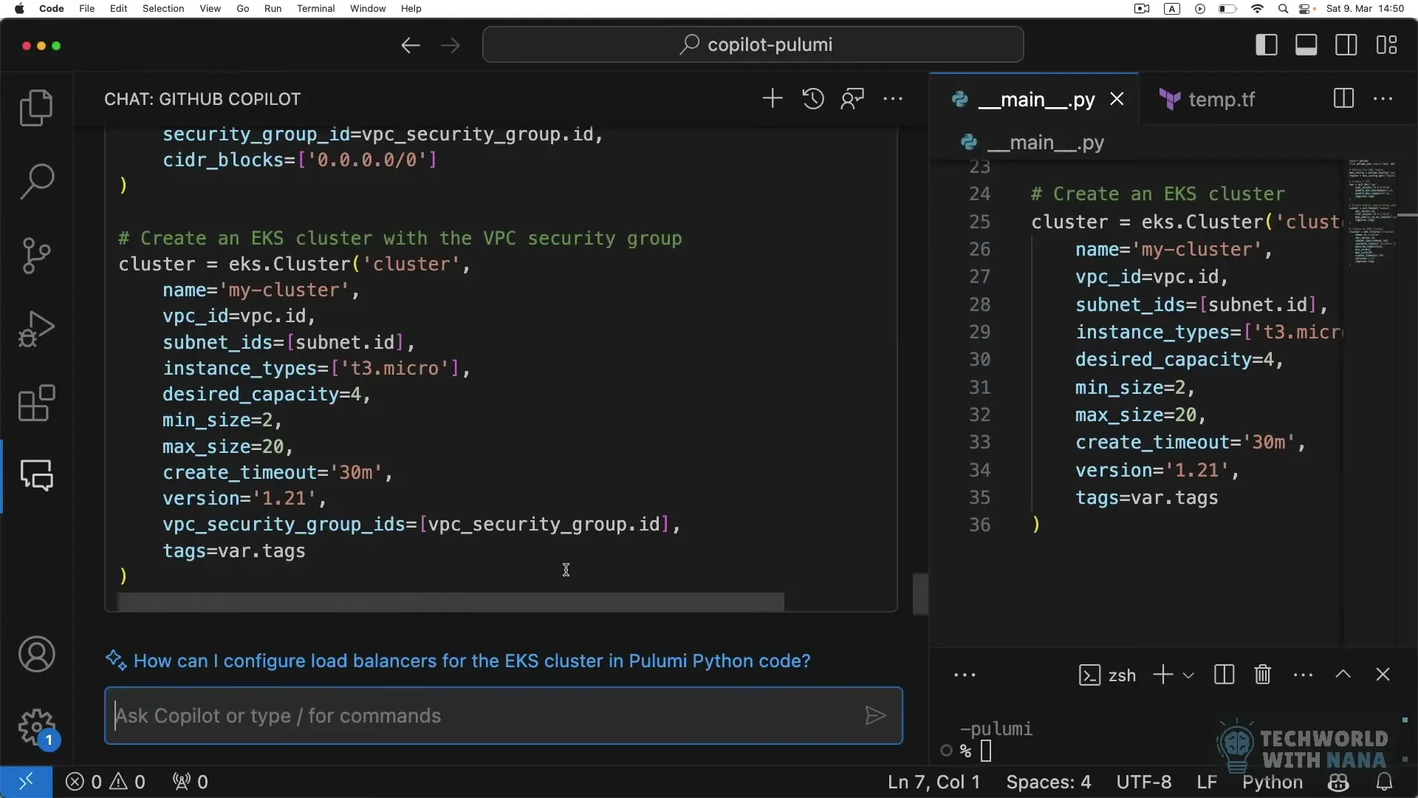
Task: Open the Accounts menu icon
Action: coord(36,655)
